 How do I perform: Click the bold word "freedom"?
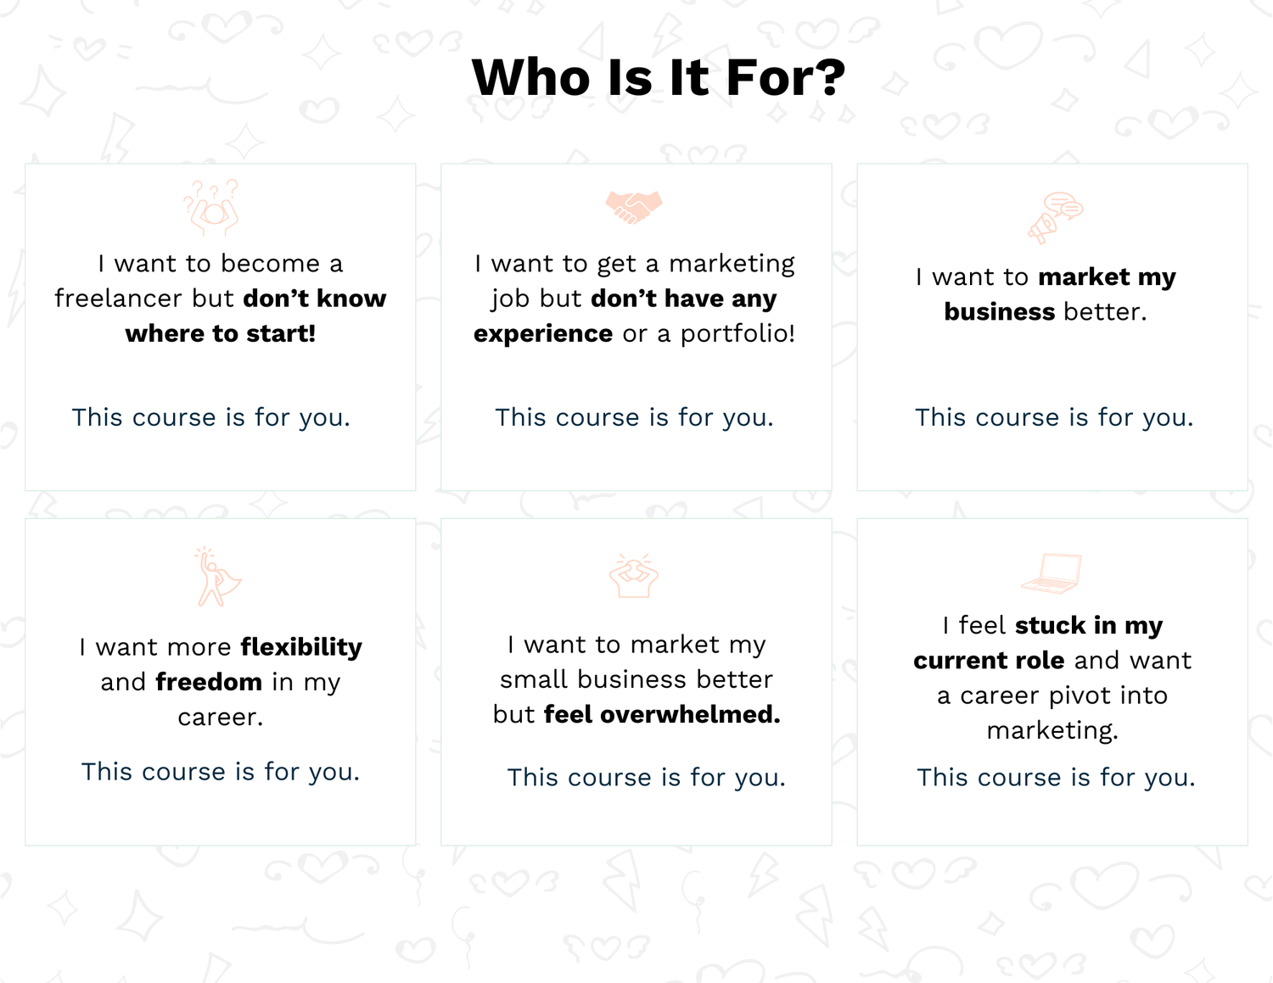point(209,682)
